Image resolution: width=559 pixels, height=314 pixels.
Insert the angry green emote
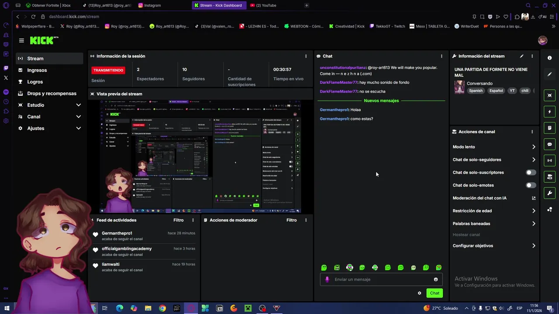337,268
